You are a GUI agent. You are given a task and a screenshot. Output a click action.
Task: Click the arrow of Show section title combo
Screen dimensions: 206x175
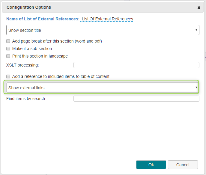coord(196,30)
